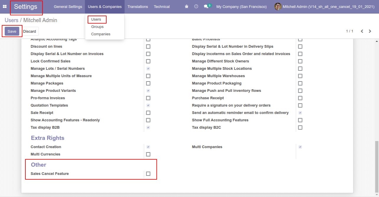Open the Translations menu

(x=138, y=6)
